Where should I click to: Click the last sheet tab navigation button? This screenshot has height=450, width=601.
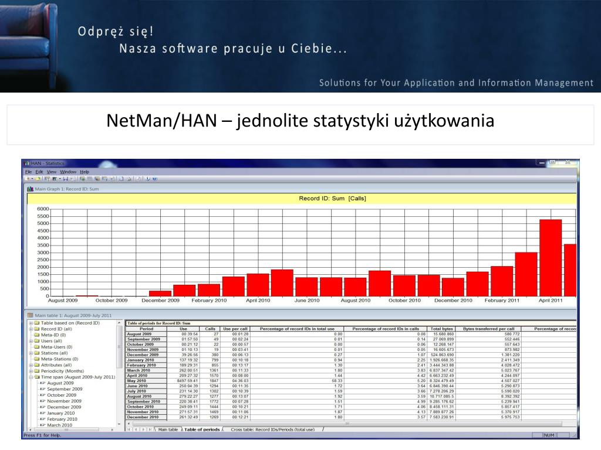click(x=150, y=429)
